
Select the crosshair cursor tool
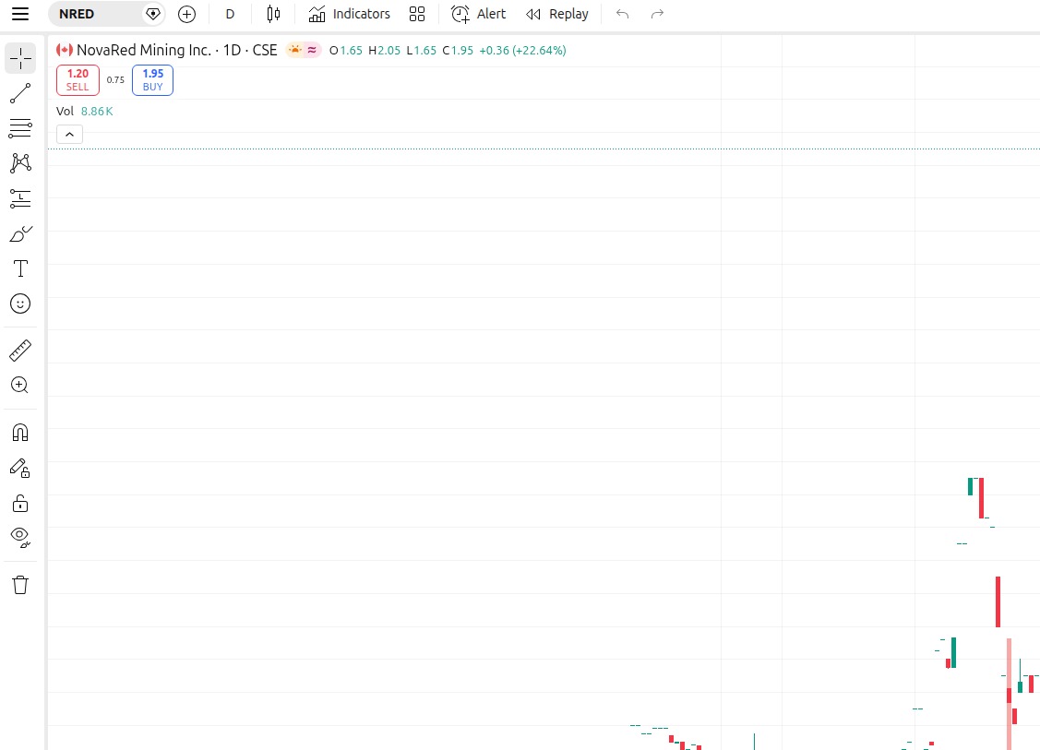pos(20,58)
